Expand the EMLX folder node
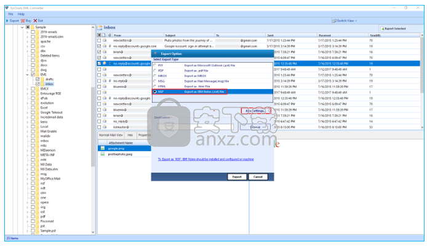The image size is (427, 247). [x=27, y=89]
